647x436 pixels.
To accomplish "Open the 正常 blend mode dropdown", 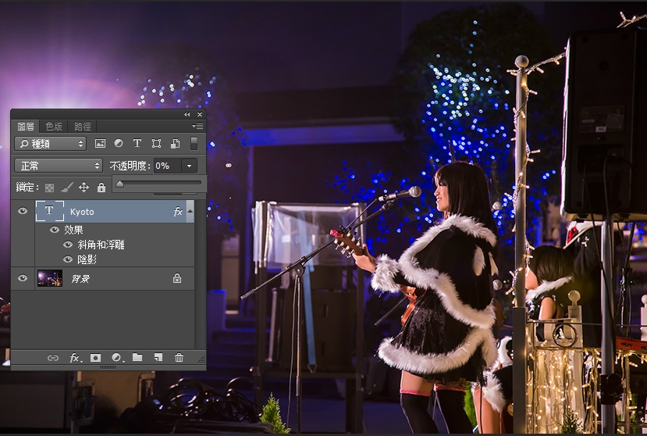I will coord(59,166).
